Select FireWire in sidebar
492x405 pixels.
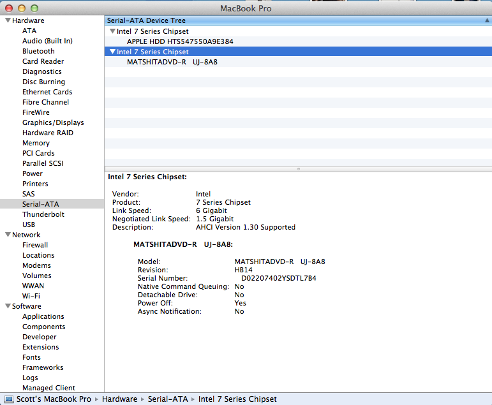point(36,112)
